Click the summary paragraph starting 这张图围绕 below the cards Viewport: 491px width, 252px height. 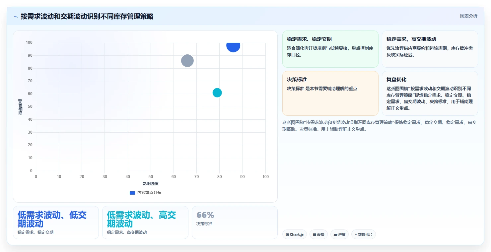[379, 126]
